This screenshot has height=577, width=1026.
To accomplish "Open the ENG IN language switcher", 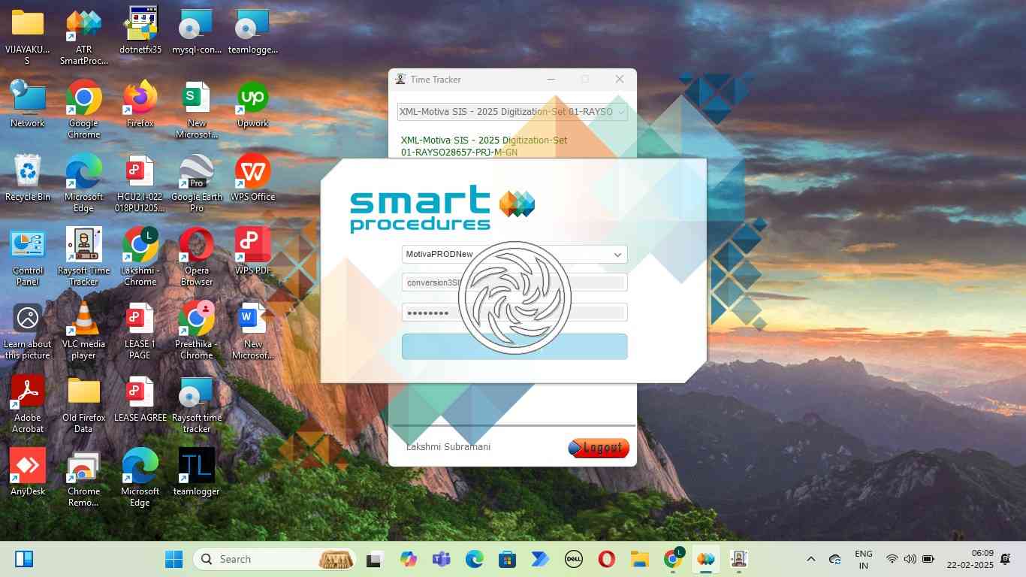I will tap(864, 559).
